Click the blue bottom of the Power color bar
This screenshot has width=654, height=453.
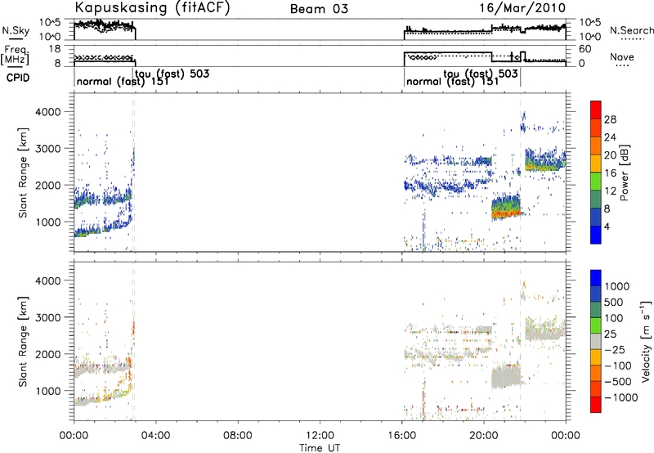596,235
